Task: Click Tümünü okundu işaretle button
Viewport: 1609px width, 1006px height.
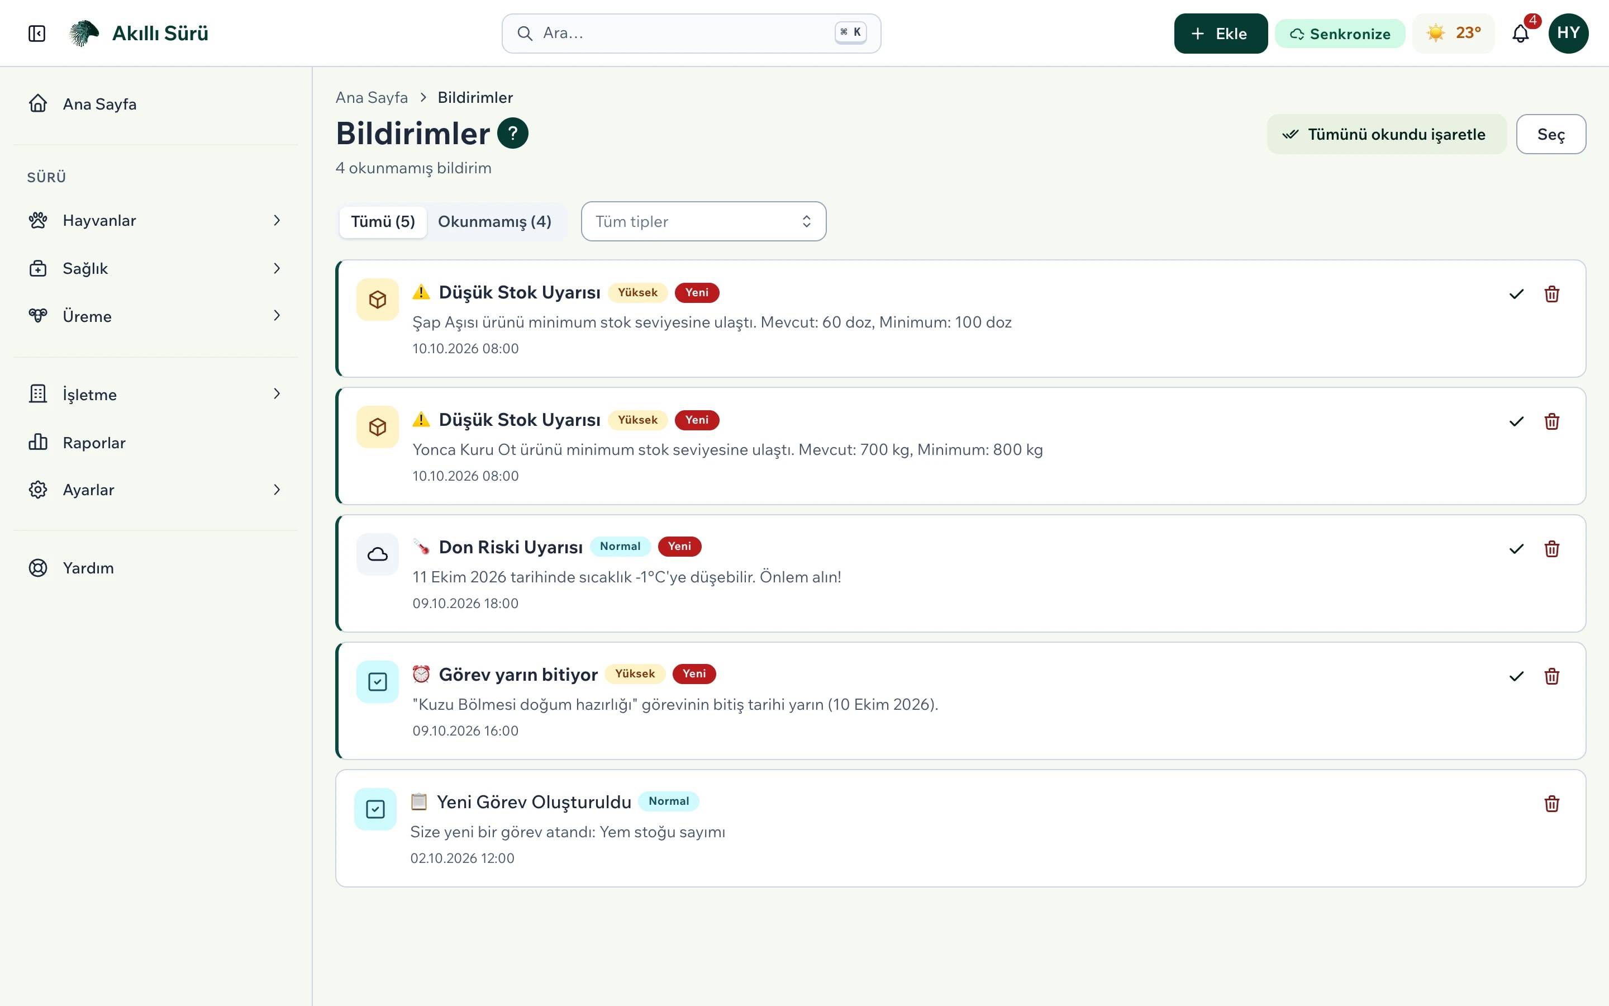Action: coord(1386,134)
